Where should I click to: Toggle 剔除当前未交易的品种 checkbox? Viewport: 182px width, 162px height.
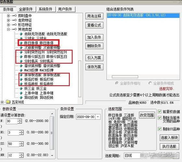[160, 118]
